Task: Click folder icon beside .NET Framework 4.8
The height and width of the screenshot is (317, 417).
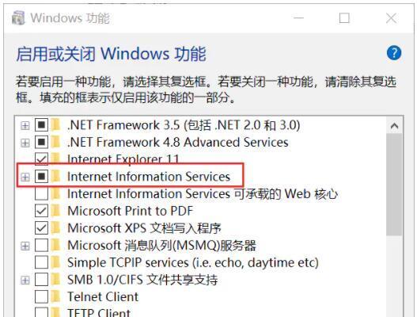Action: pyautogui.click(x=56, y=142)
